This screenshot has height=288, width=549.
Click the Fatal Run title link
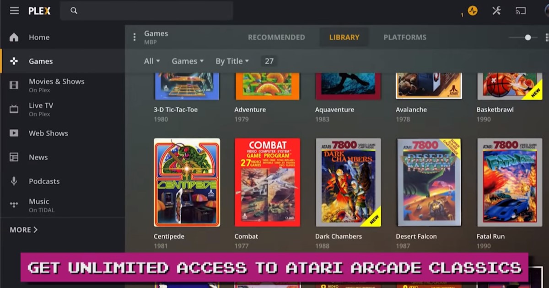(x=490, y=236)
